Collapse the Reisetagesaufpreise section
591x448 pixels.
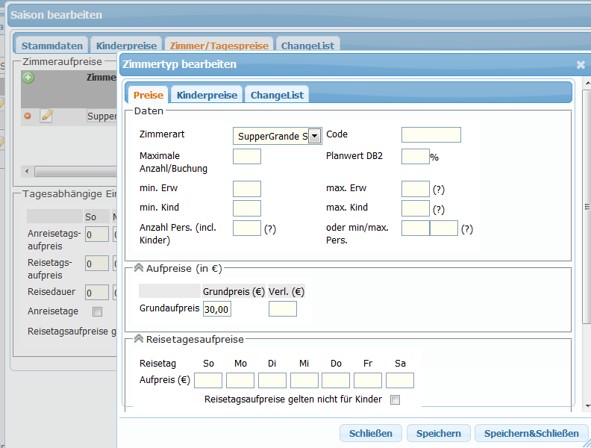tap(139, 339)
